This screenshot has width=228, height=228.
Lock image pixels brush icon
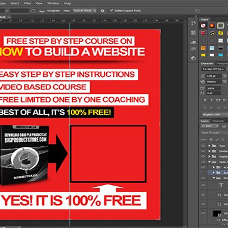(x=217, y=140)
